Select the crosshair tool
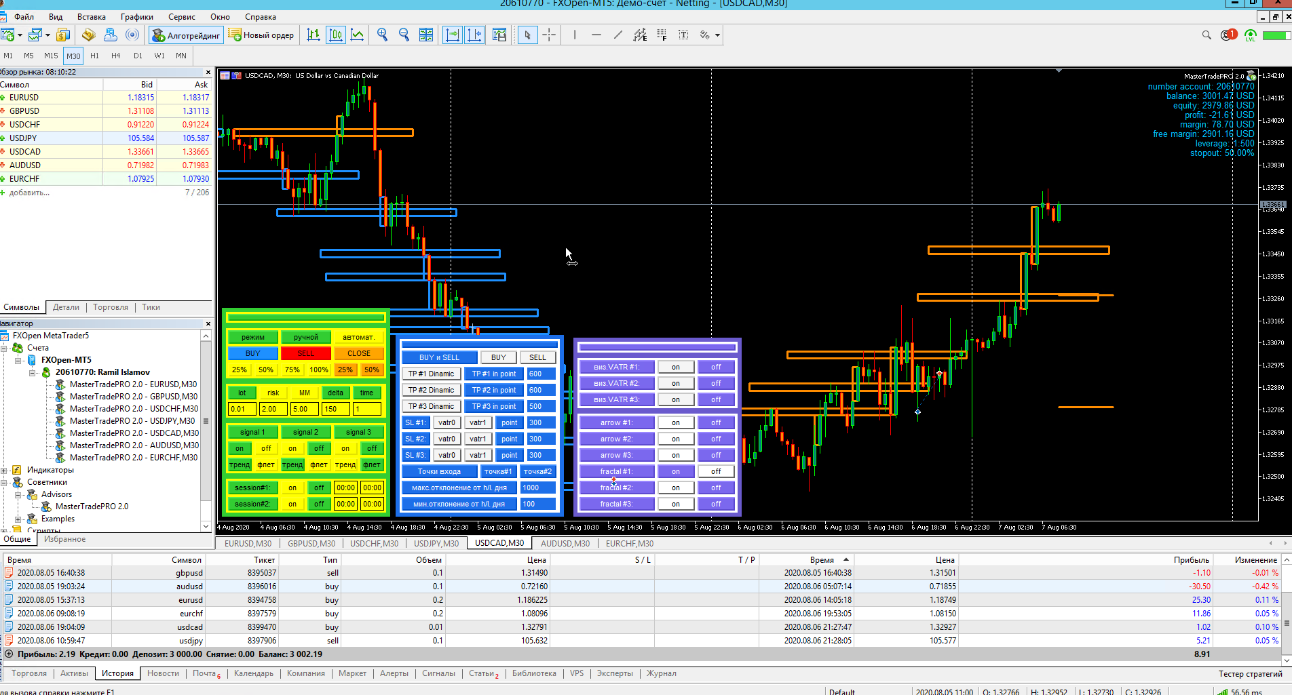The image size is (1292, 695). pyautogui.click(x=549, y=35)
